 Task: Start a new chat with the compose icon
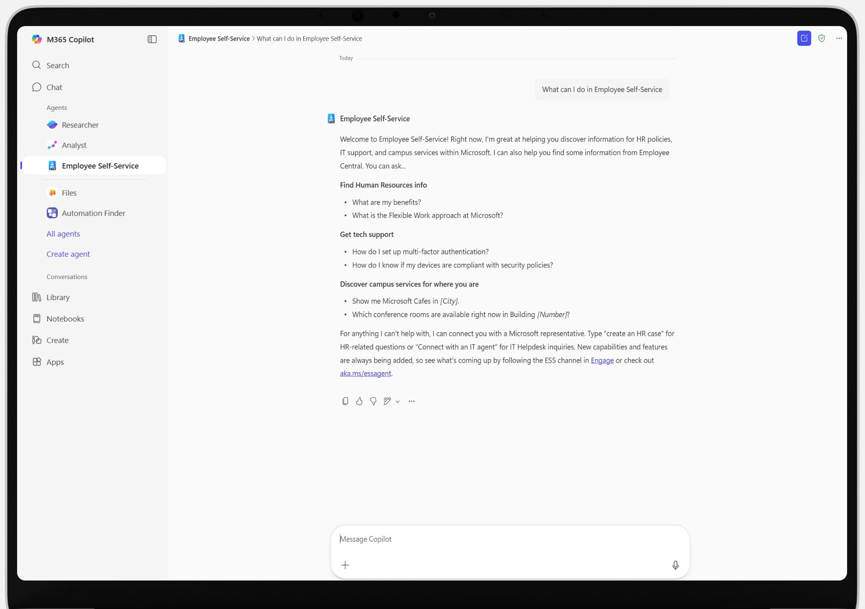pos(804,38)
